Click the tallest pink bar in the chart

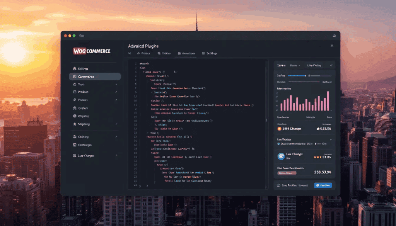click(328, 101)
